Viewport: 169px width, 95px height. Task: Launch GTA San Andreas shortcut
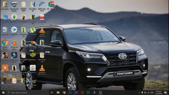click(5, 57)
